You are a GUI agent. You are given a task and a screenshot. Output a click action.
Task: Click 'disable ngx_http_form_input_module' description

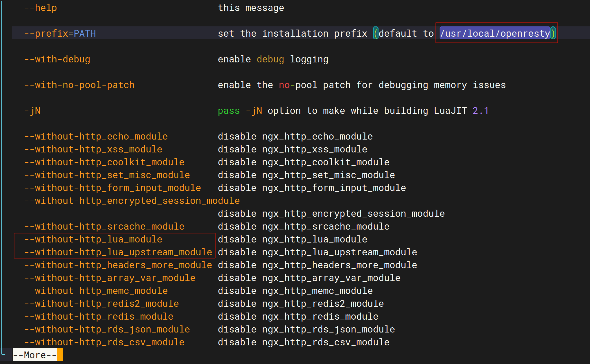(x=312, y=188)
